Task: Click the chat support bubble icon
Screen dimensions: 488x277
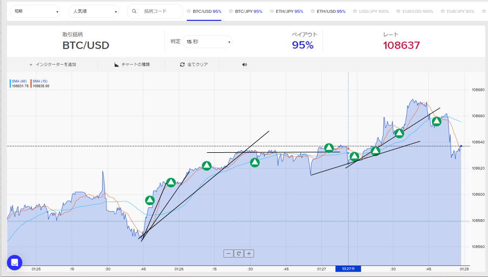Action: [15, 262]
